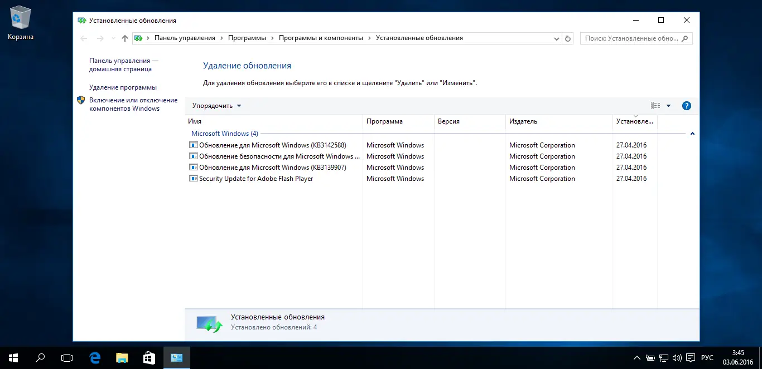
Task: Open the Windows Start menu
Action: 13,358
